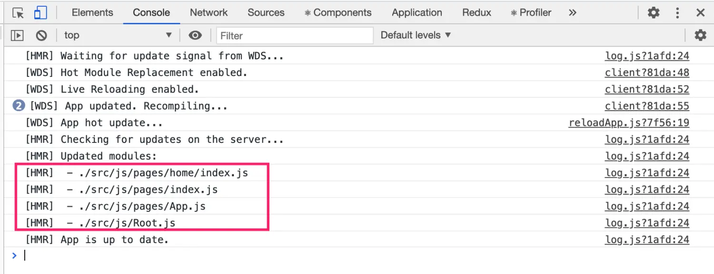The height and width of the screenshot is (274, 714).
Task: Open the console settings gear
Action: pos(700,35)
